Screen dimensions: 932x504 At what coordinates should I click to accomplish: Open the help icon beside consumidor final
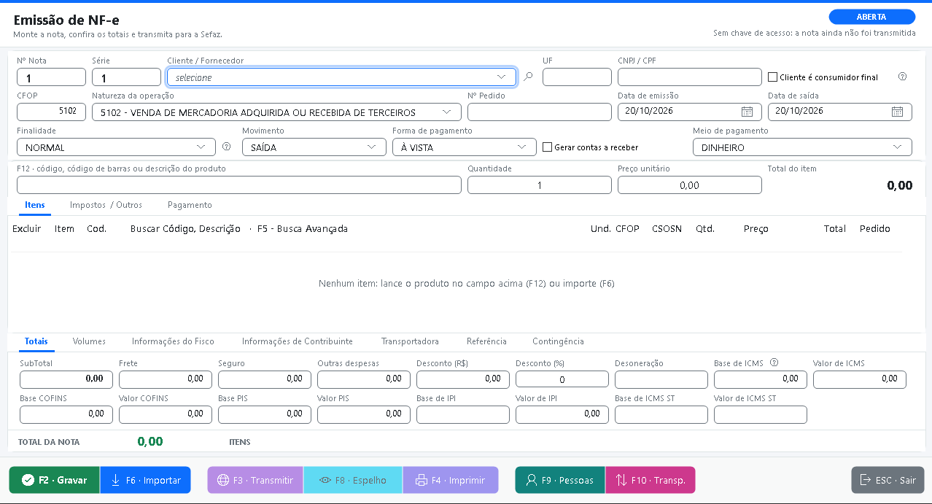pyautogui.click(x=902, y=77)
